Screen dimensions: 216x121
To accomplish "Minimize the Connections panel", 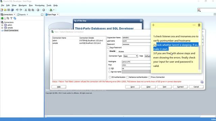I will [x=42, y=14].
